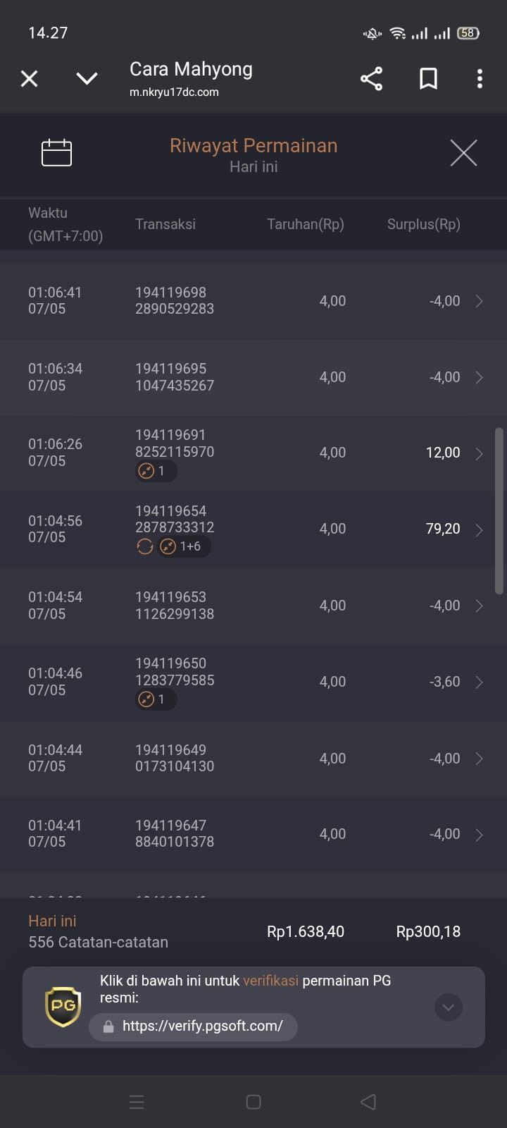Tap free spin icon on transaction 194119691
The width and height of the screenshot is (507, 1128).
tap(146, 471)
